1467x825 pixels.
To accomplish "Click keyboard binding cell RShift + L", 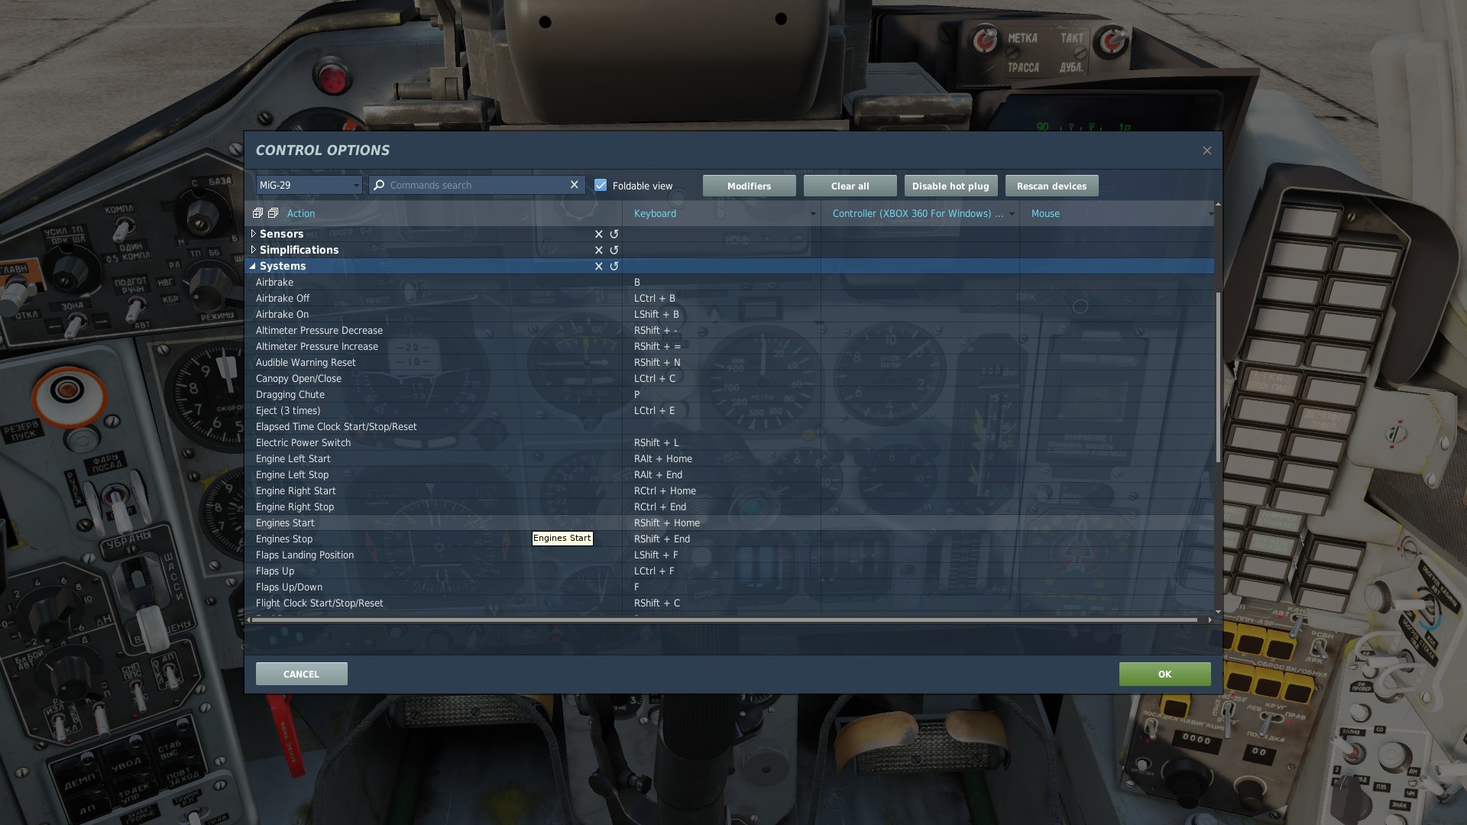I will click(721, 443).
